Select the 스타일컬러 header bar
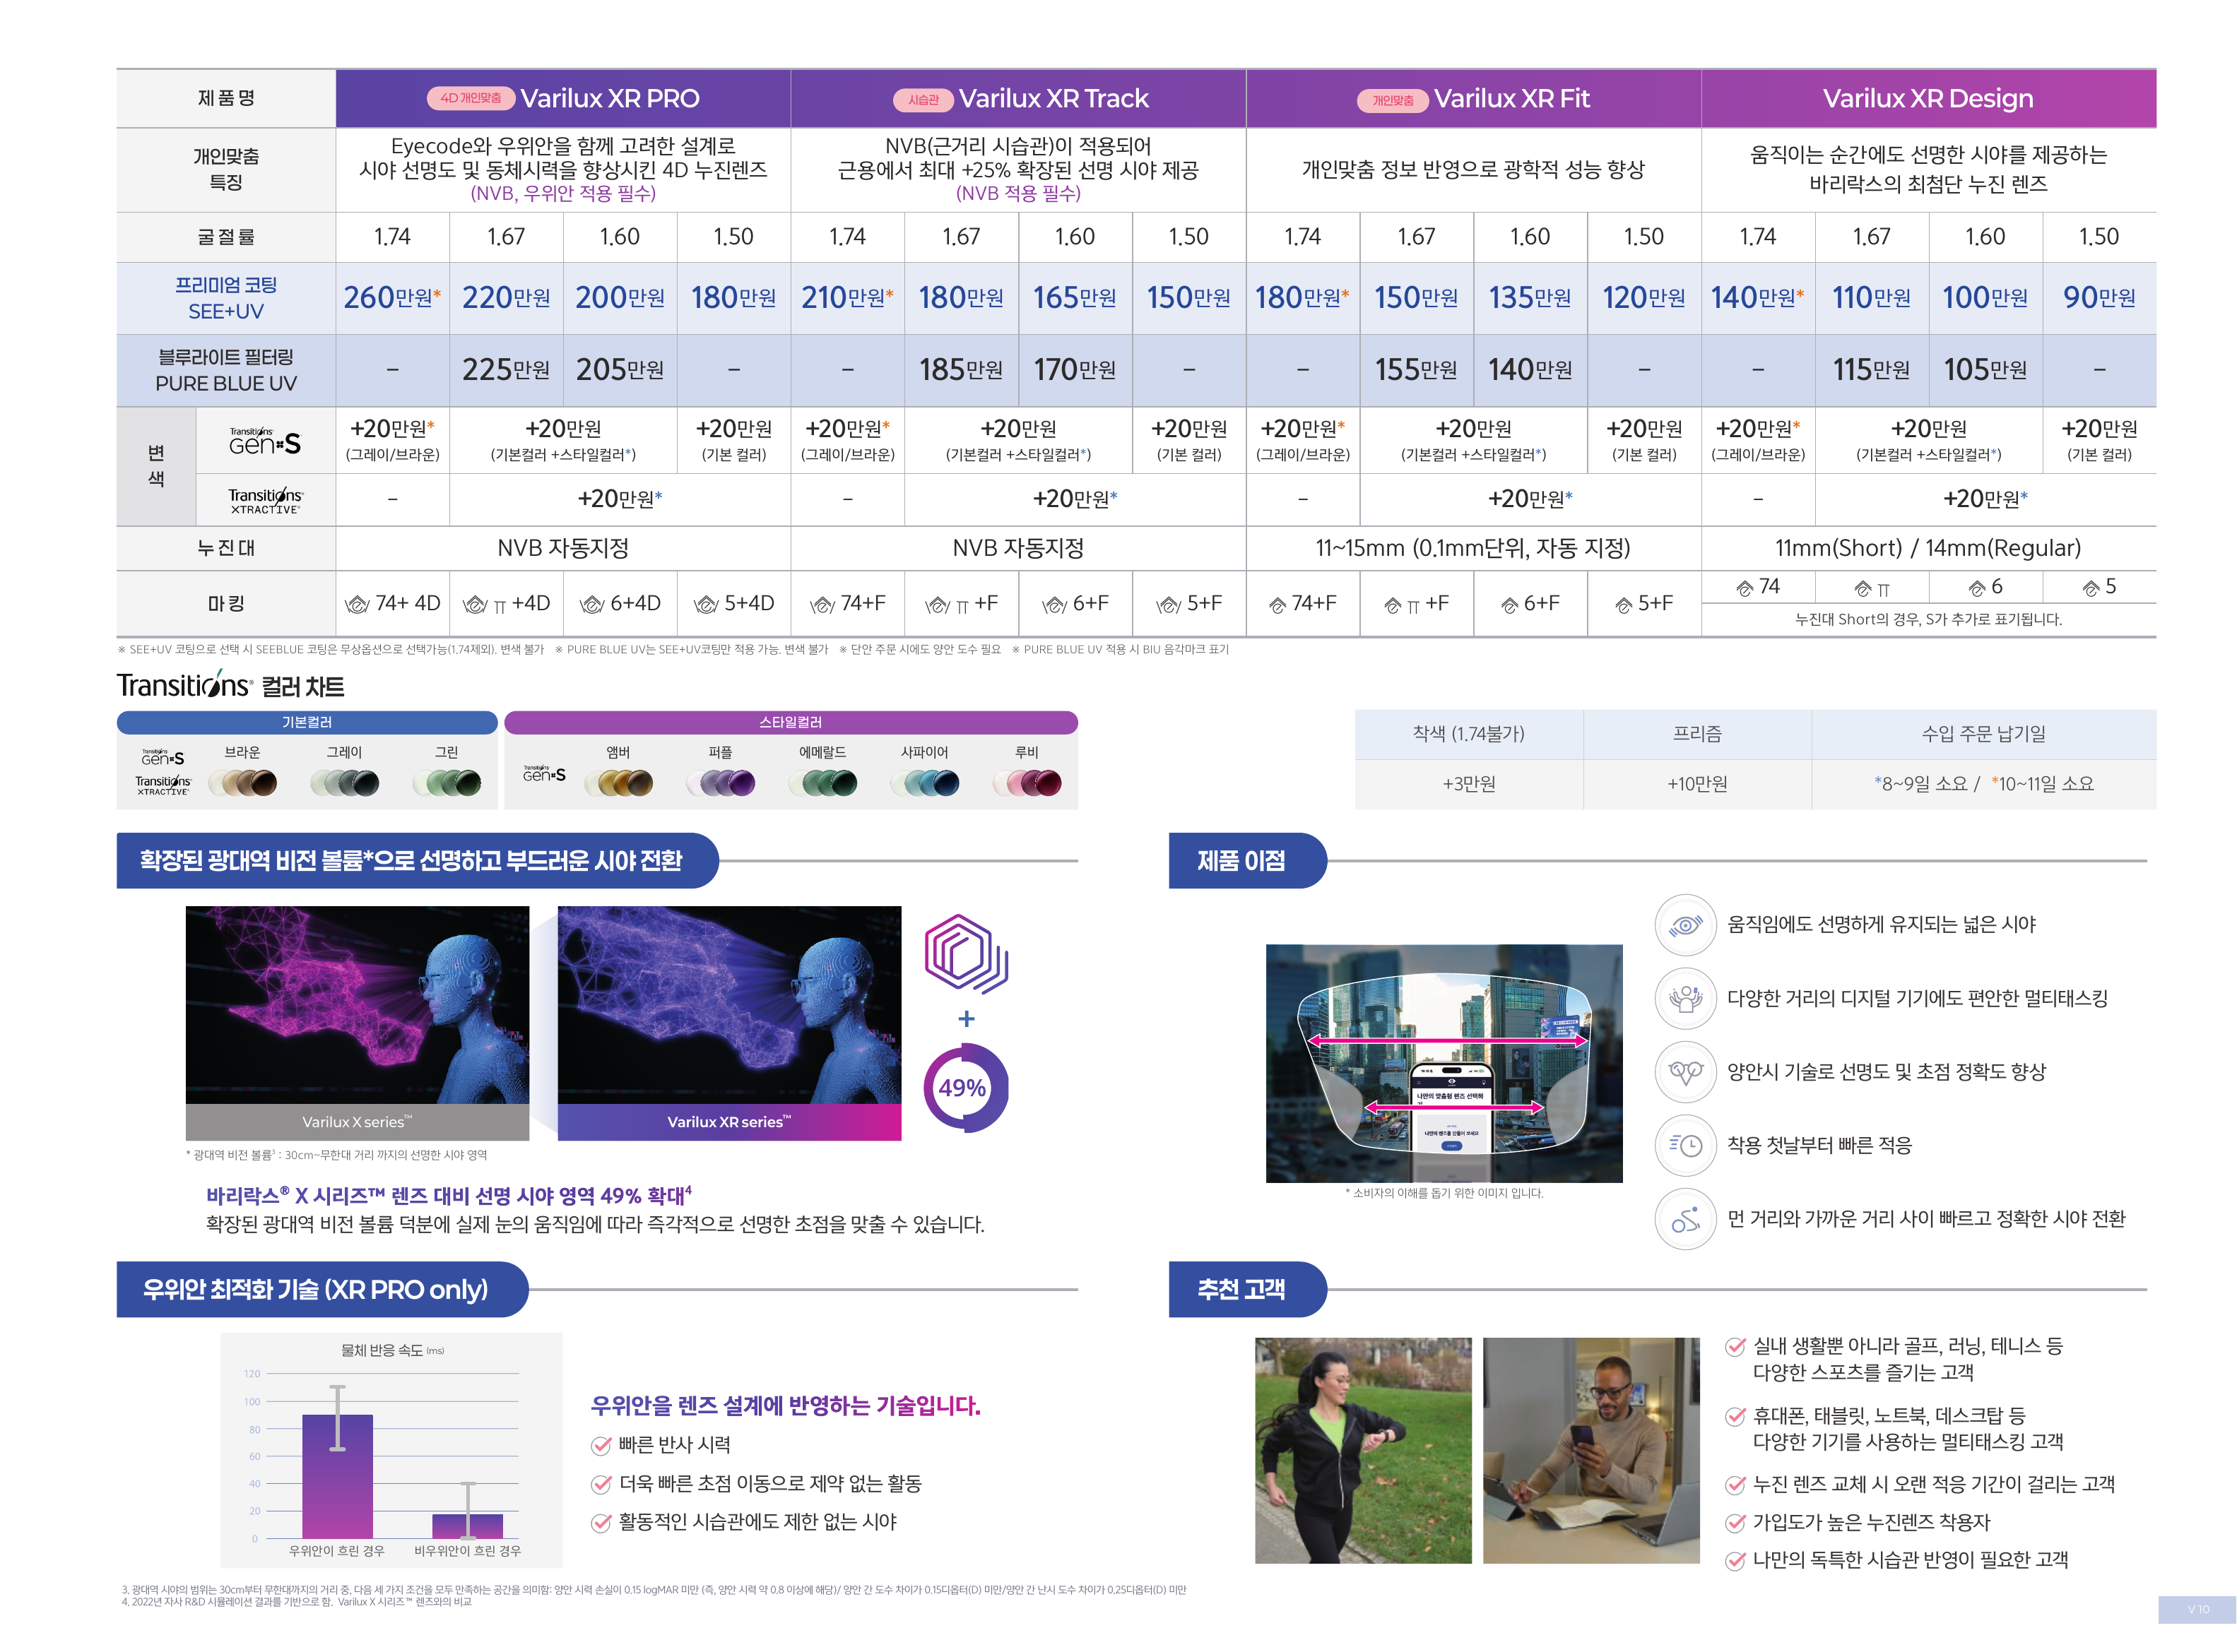This screenshot has width=2237, height=1652. (791, 722)
